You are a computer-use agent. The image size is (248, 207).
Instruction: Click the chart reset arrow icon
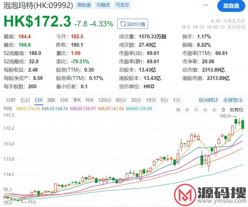point(178,110)
